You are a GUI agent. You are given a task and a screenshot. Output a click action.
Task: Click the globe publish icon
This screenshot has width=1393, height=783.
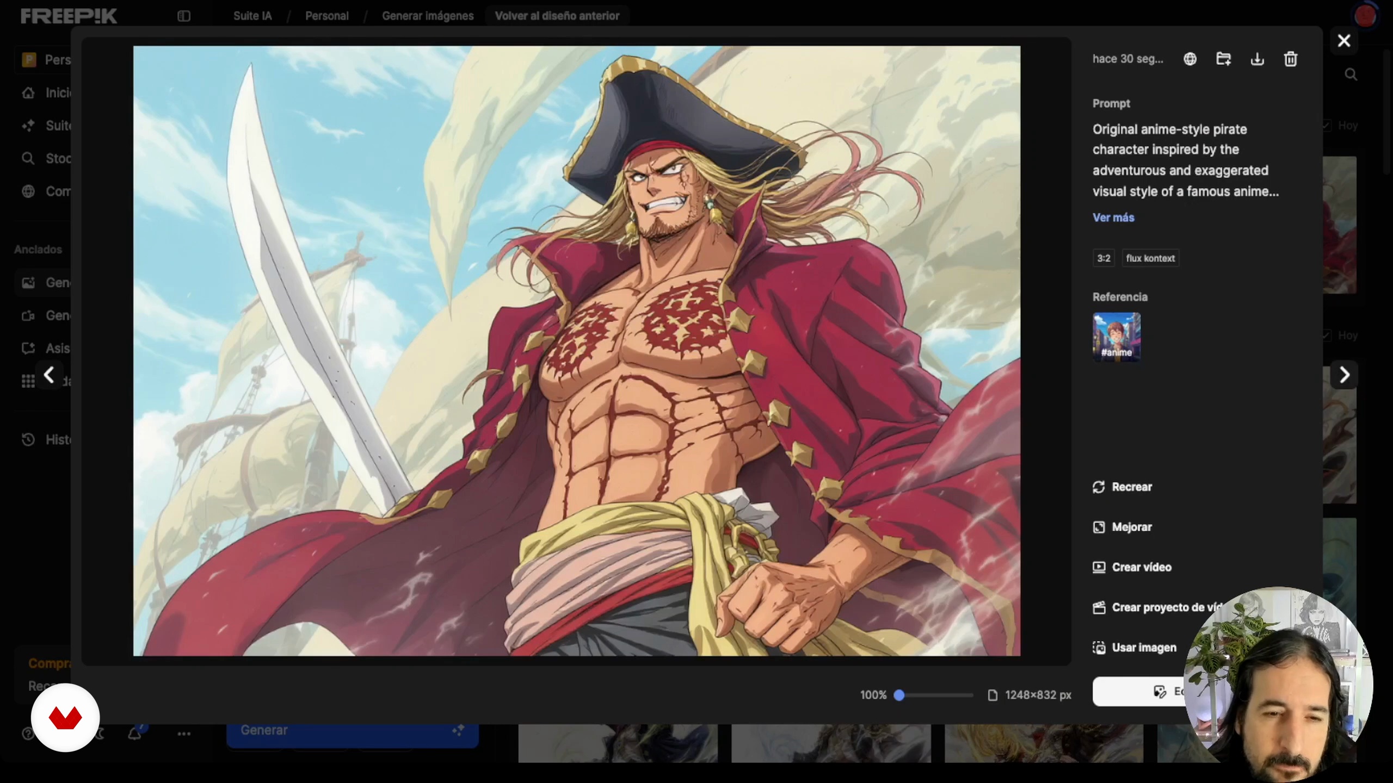coord(1190,59)
